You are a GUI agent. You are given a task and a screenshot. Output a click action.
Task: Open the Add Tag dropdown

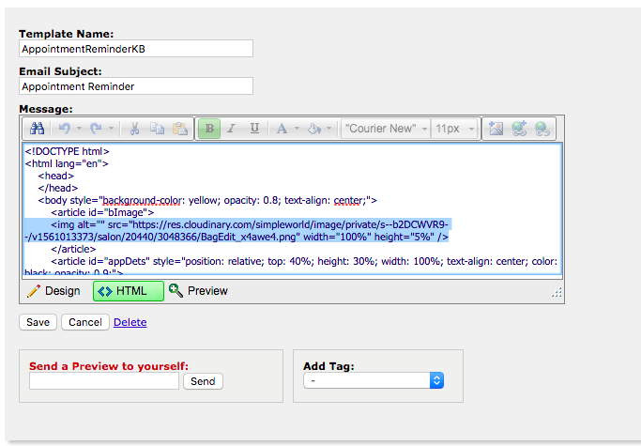[x=374, y=380]
